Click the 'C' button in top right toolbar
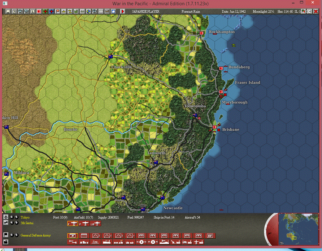Screen dimensions: 322x251 click(310, 11)
